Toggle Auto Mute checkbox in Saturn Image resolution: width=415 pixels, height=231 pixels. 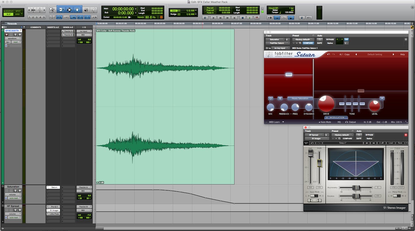click(325, 122)
